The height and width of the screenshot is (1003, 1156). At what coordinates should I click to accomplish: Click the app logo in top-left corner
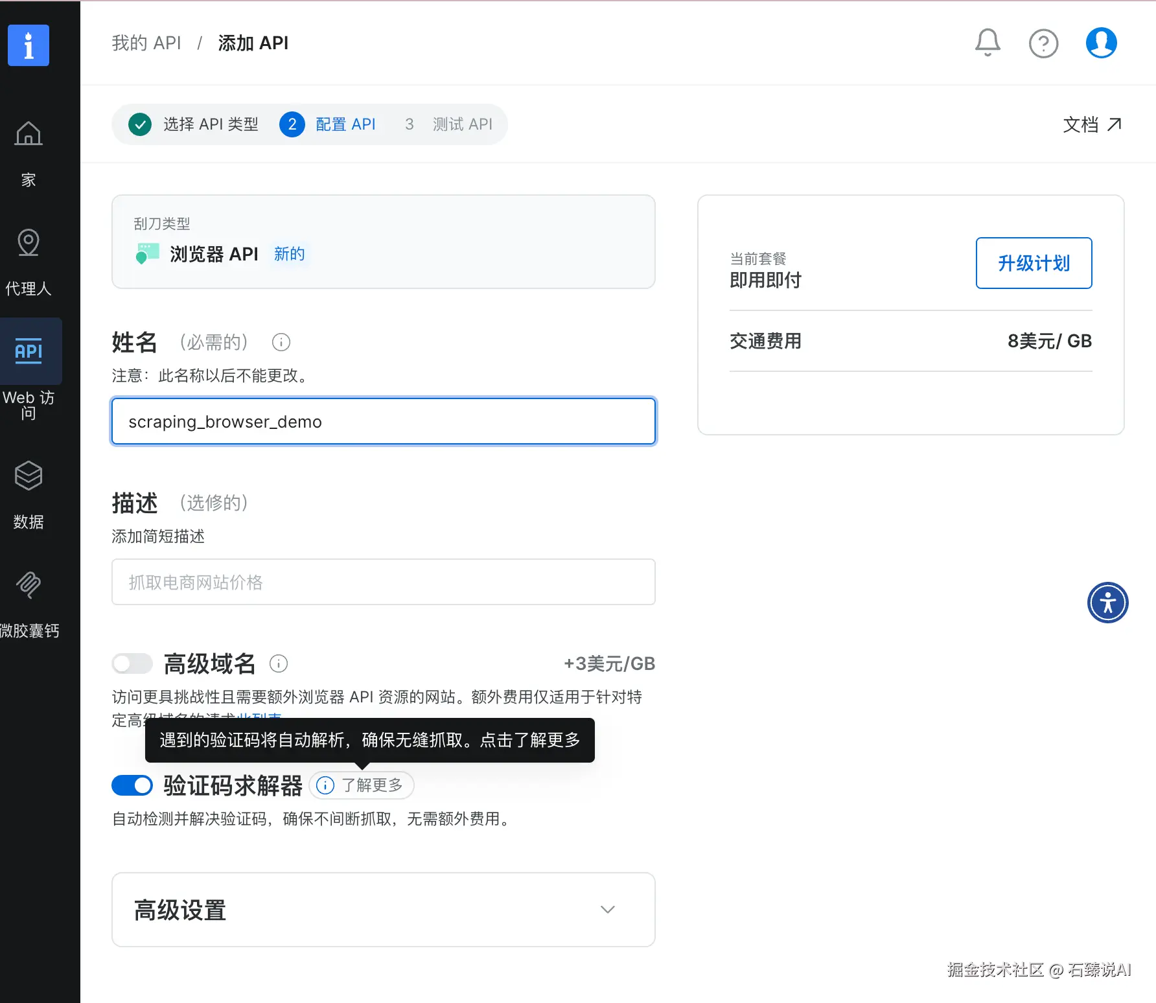[28, 45]
